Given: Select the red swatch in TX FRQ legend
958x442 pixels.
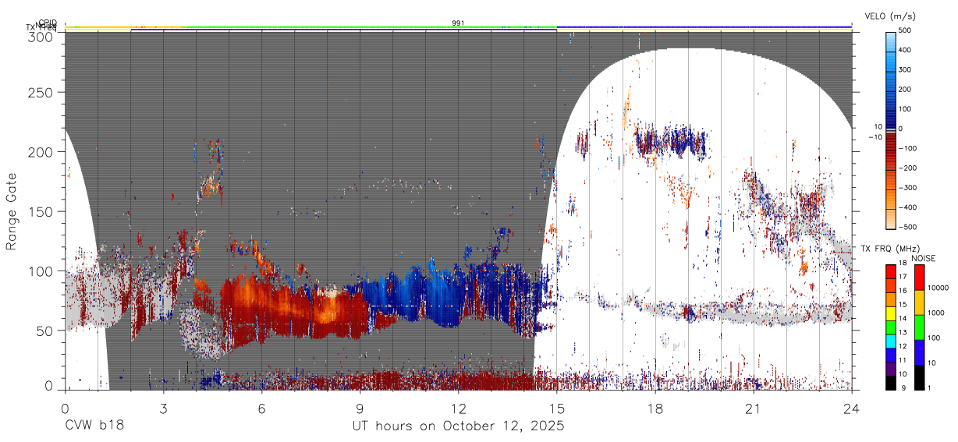Looking at the screenshot, I should coord(891,272).
